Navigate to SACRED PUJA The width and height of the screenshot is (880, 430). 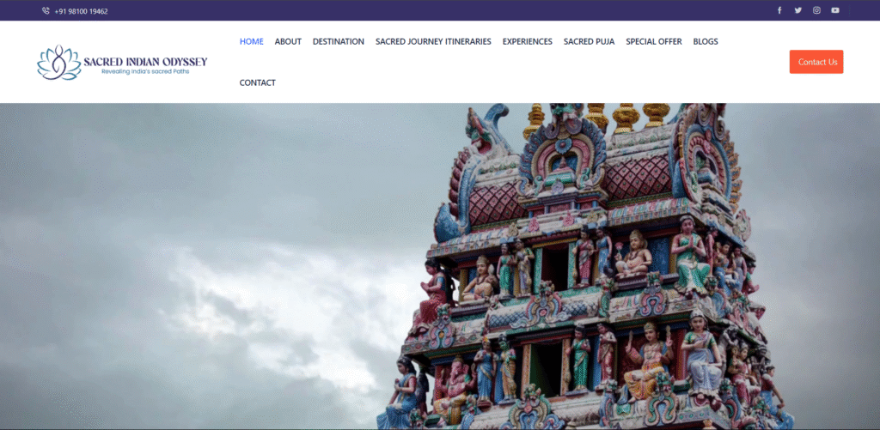[x=589, y=41]
